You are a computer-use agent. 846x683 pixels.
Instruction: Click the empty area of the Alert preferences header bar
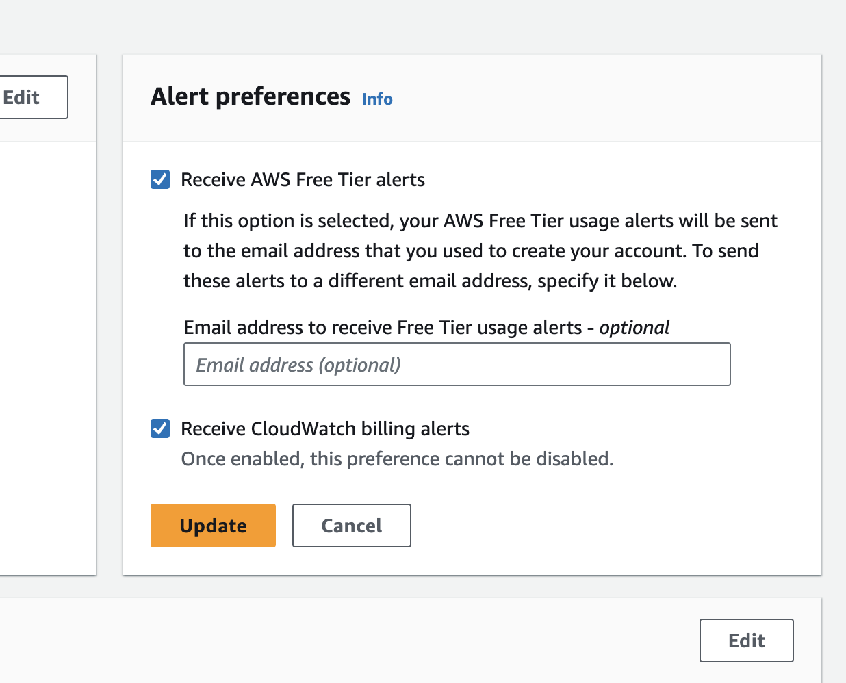602,99
